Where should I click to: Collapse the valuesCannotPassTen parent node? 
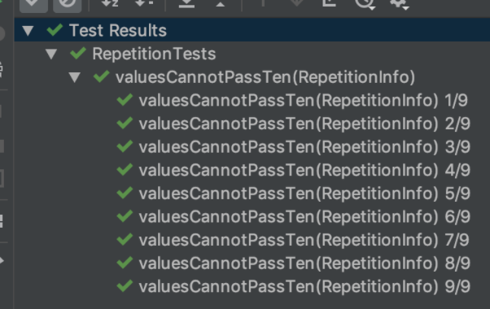(75, 77)
